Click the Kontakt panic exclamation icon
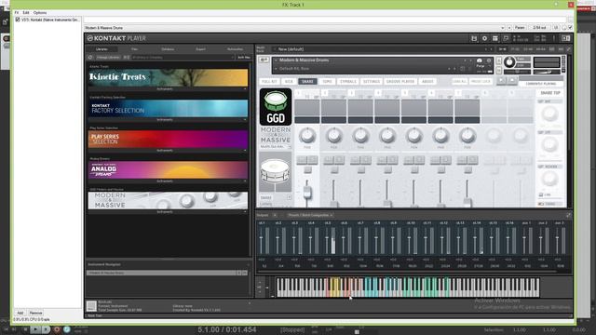Viewport: 596px width, 335px height. point(554,38)
